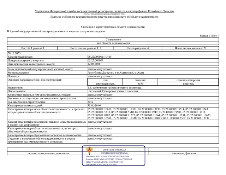The height and width of the screenshot is (175, 226).
Task: Click the 'Ранее присвоенный государственный учетный номер:' label
Action: (40, 69)
